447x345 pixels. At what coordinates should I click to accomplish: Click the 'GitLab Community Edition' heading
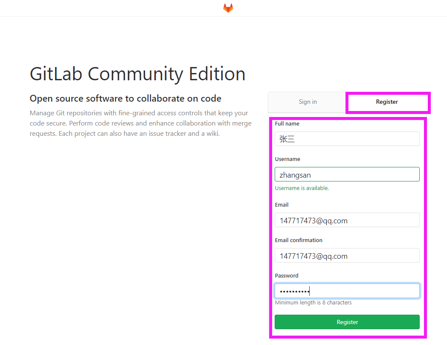coord(137,74)
